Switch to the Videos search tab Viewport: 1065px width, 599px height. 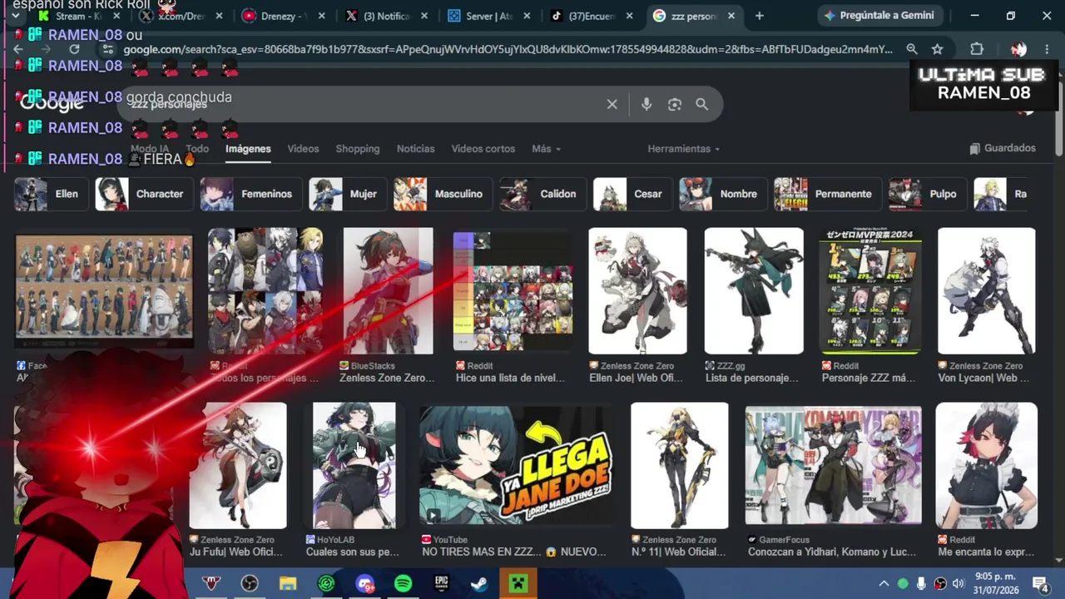click(303, 149)
